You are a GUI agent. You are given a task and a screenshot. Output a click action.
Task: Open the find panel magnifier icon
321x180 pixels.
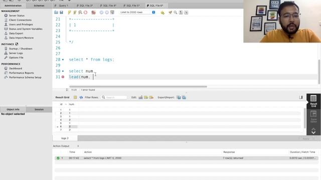pos(176,12)
